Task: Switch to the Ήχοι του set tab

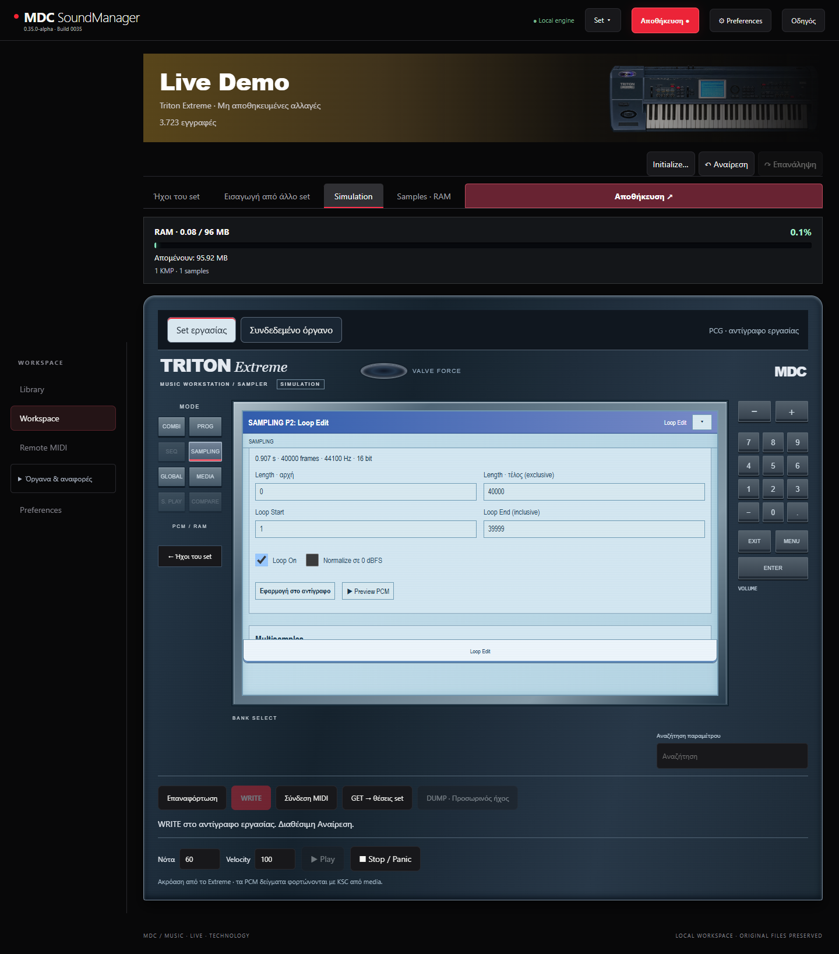Action: coord(177,196)
